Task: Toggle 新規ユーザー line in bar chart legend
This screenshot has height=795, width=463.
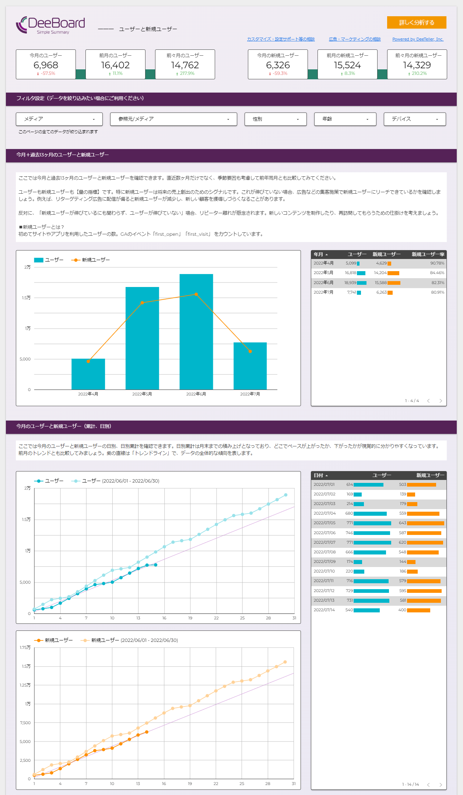Action: point(91,260)
